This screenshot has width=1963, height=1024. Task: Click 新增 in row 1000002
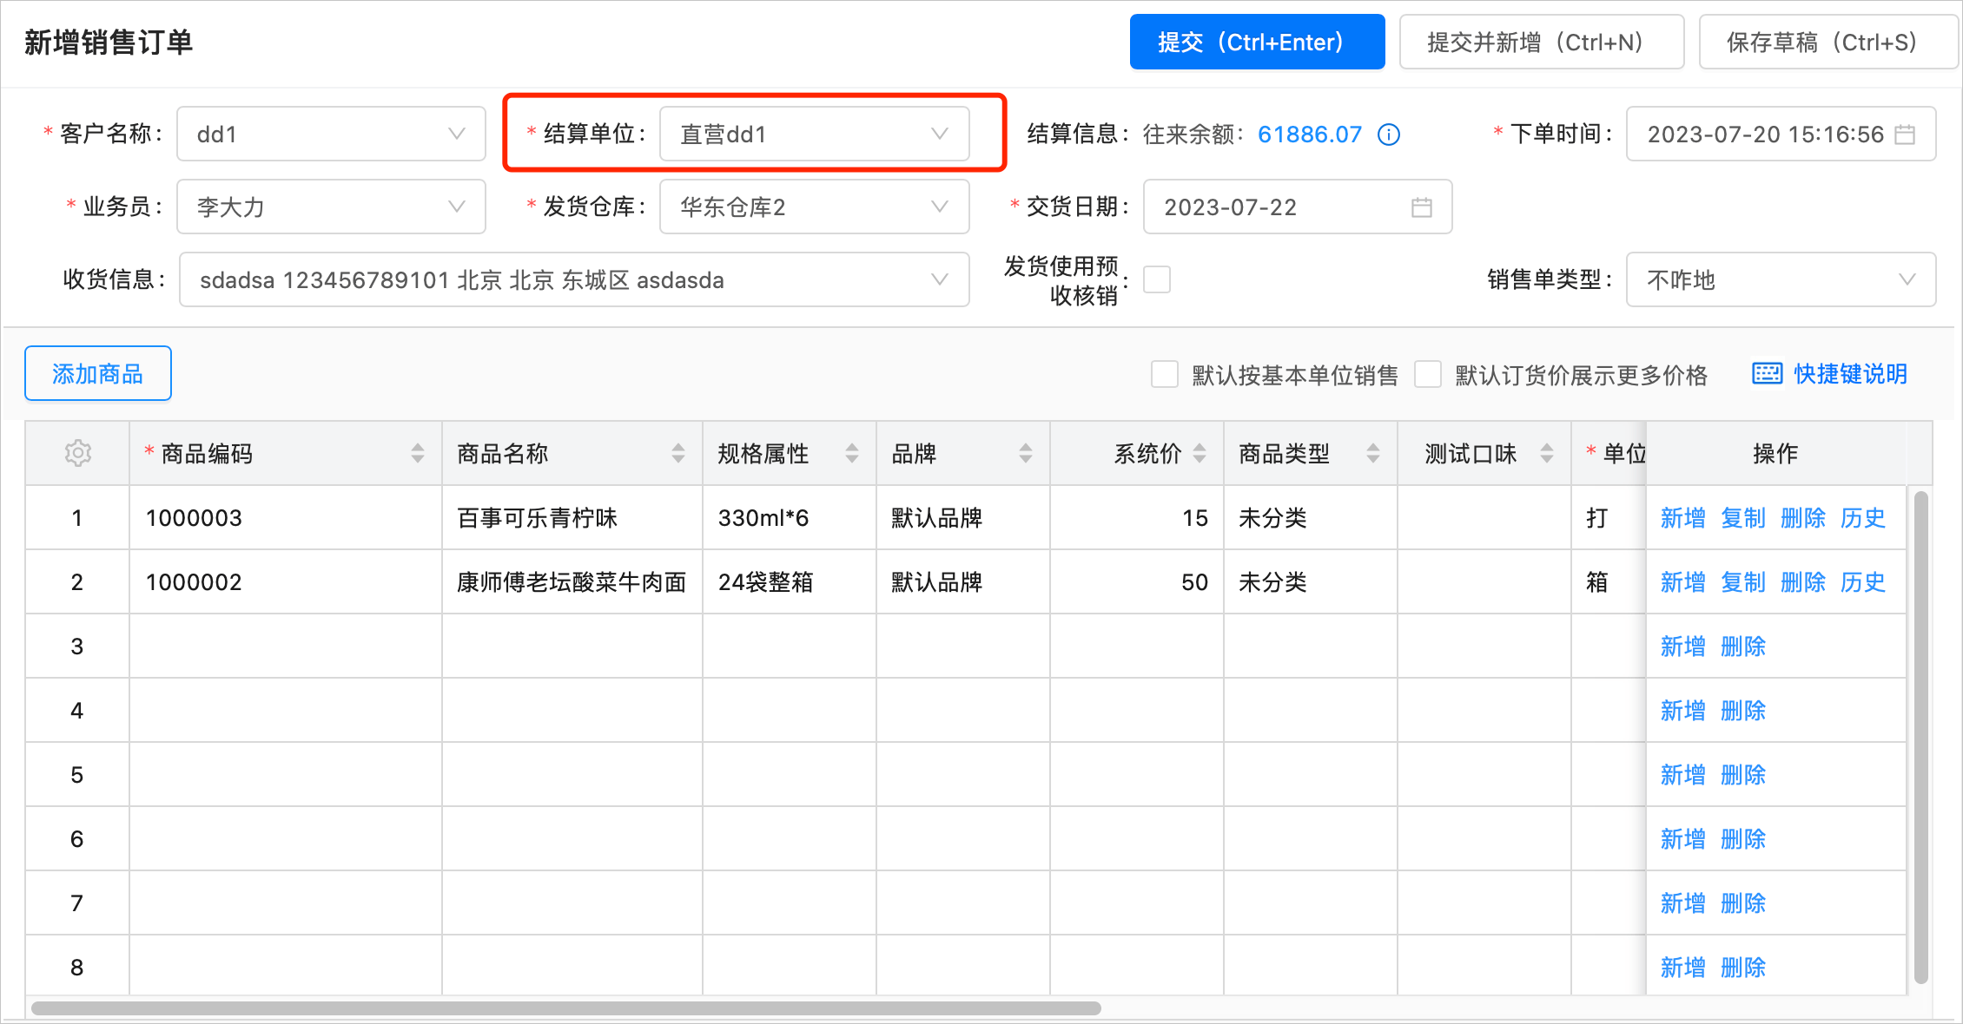click(1683, 582)
